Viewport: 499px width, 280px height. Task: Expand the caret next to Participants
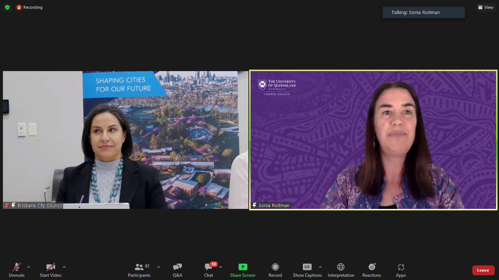tap(159, 267)
